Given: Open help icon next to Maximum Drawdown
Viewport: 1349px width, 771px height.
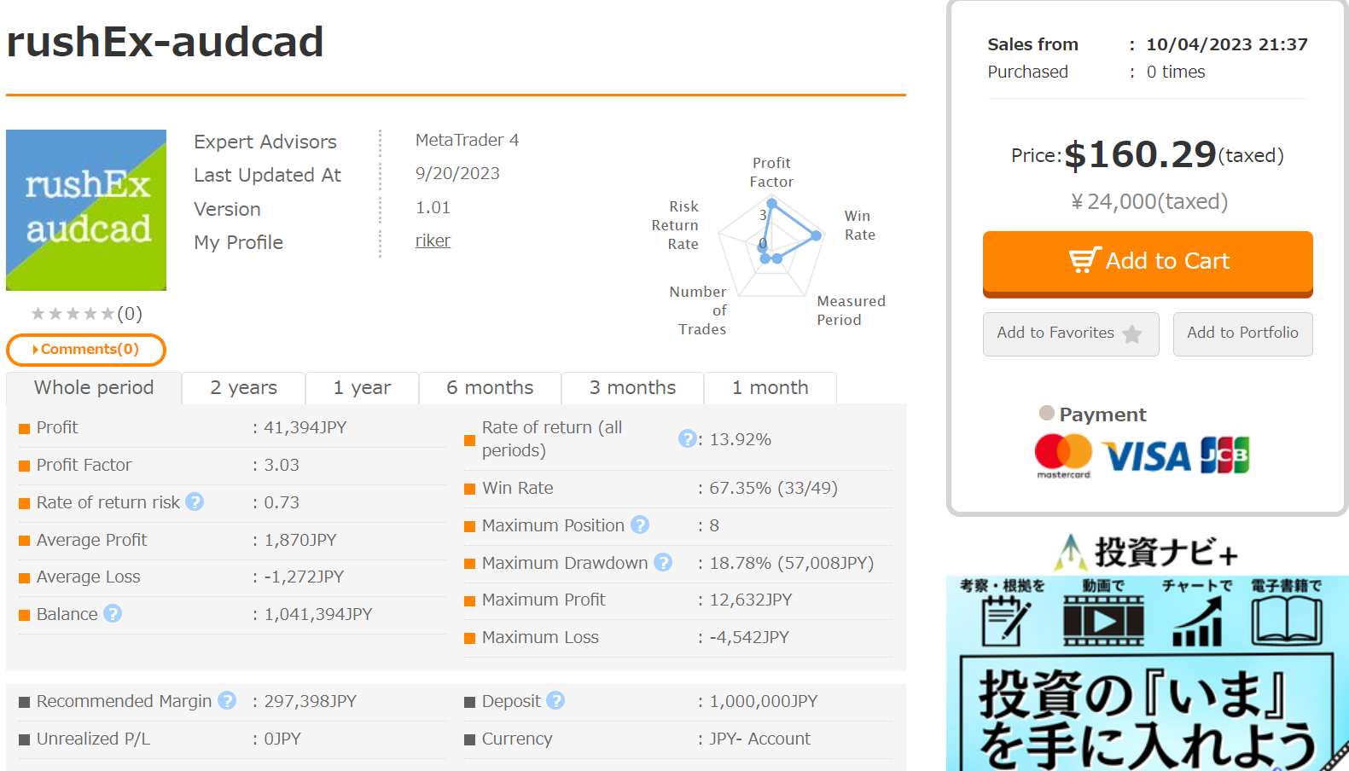Looking at the screenshot, I should coord(663,563).
